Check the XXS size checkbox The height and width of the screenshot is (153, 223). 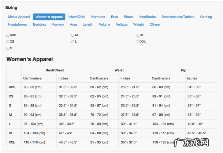click(8, 35)
